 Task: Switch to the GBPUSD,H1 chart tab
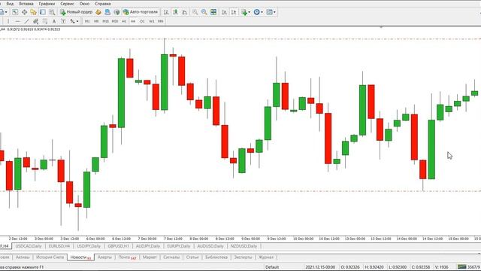[x=119, y=246]
